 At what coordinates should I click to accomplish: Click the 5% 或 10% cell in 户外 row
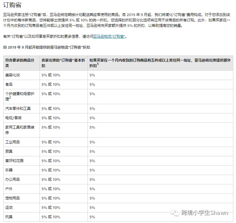63,189
